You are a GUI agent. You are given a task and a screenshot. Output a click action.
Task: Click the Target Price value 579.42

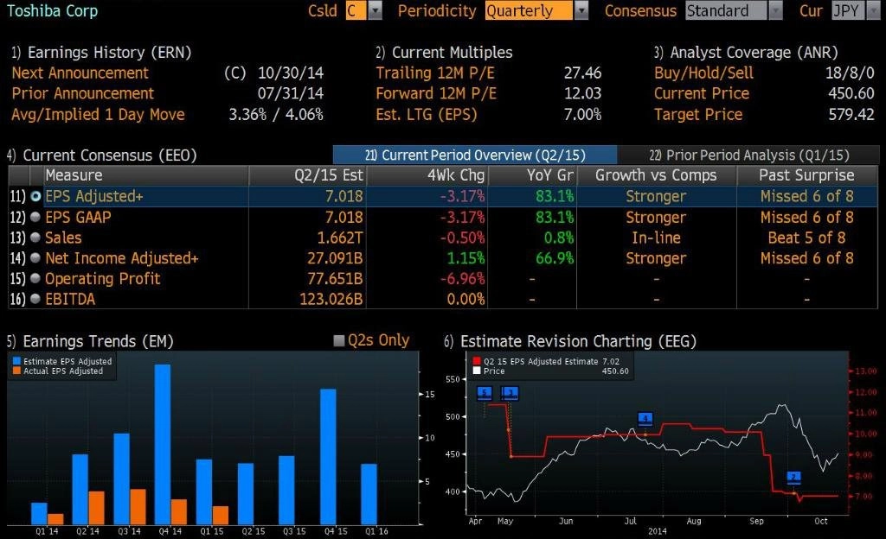point(851,115)
